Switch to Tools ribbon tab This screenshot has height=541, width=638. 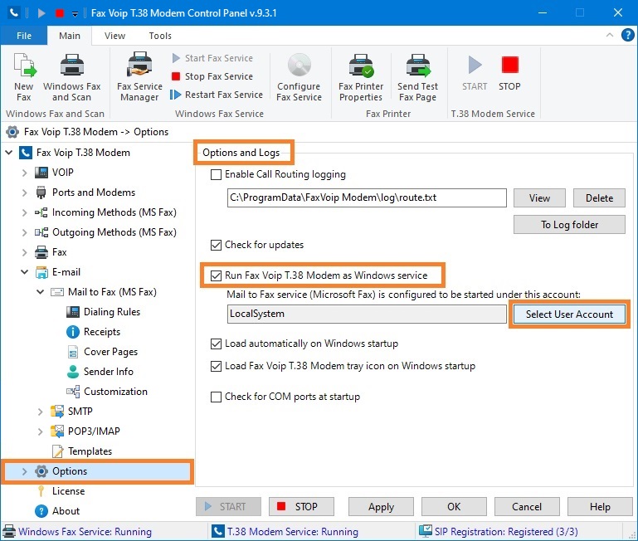click(x=160, y=36)
